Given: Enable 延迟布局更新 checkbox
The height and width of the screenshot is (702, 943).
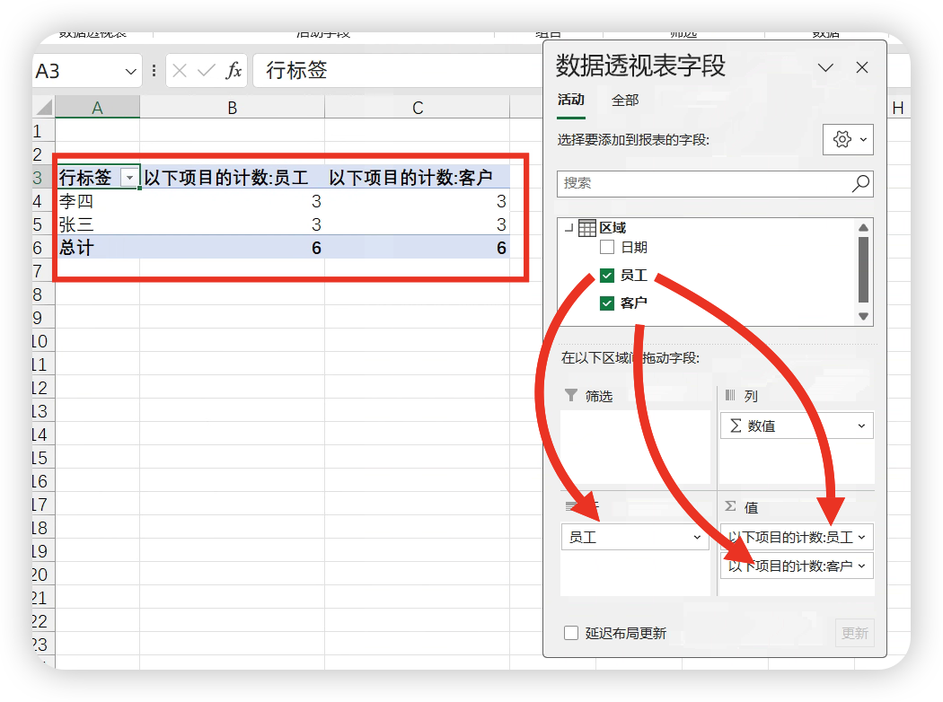Looking at the screenshot, I should 571,633.
